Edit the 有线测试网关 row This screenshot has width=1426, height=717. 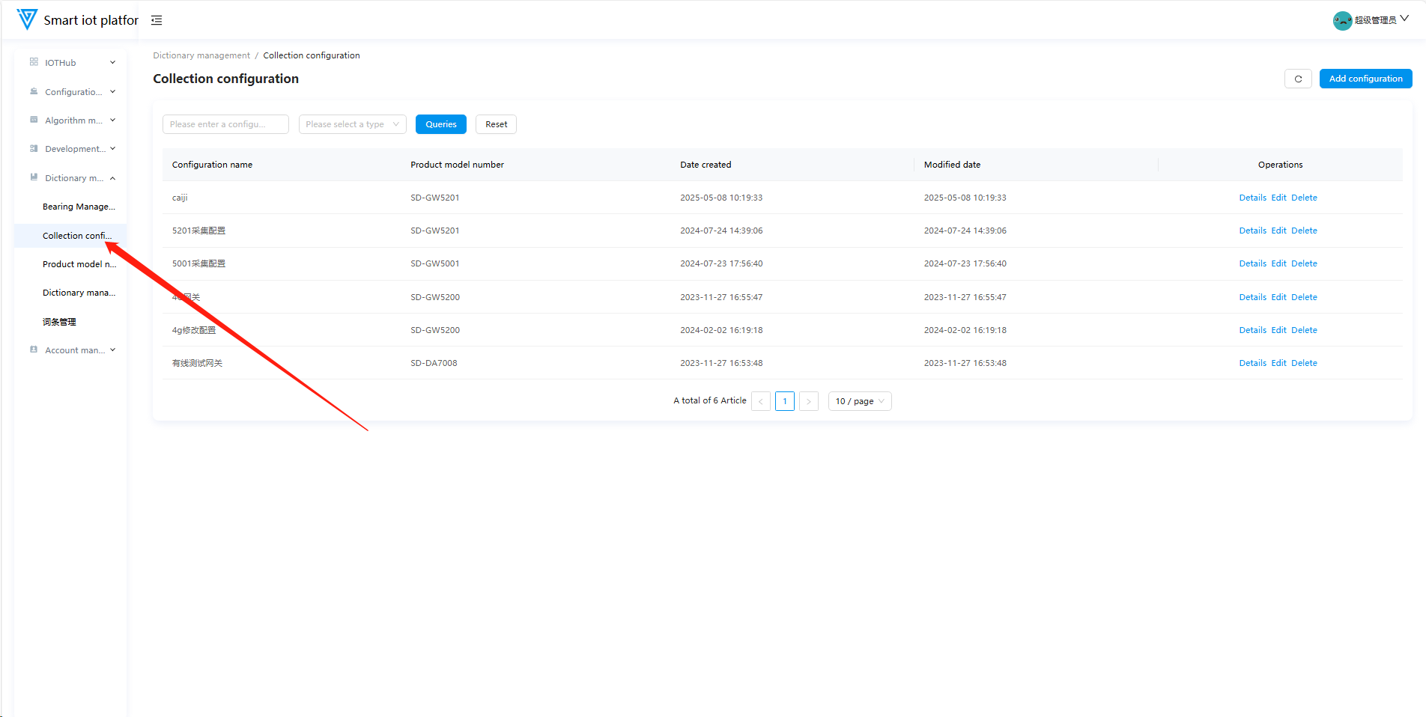pyautogui.click(x=1278, y=363)
